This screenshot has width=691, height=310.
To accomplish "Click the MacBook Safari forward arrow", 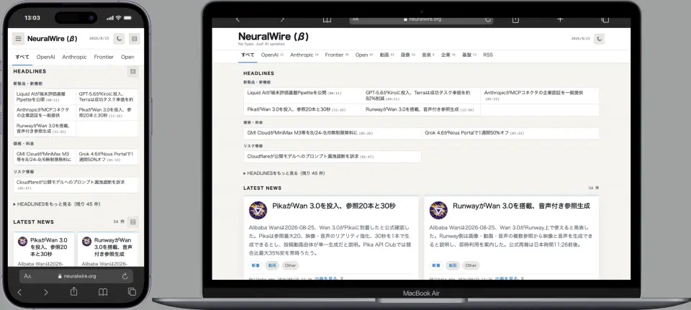I will point(282,19).
